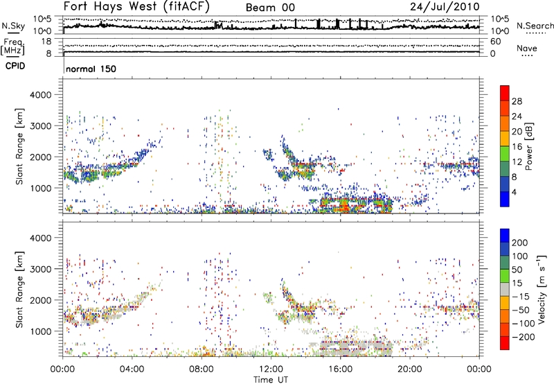
Task: Click the ending '00:00' time tick label
Action: tap(479, 369)
